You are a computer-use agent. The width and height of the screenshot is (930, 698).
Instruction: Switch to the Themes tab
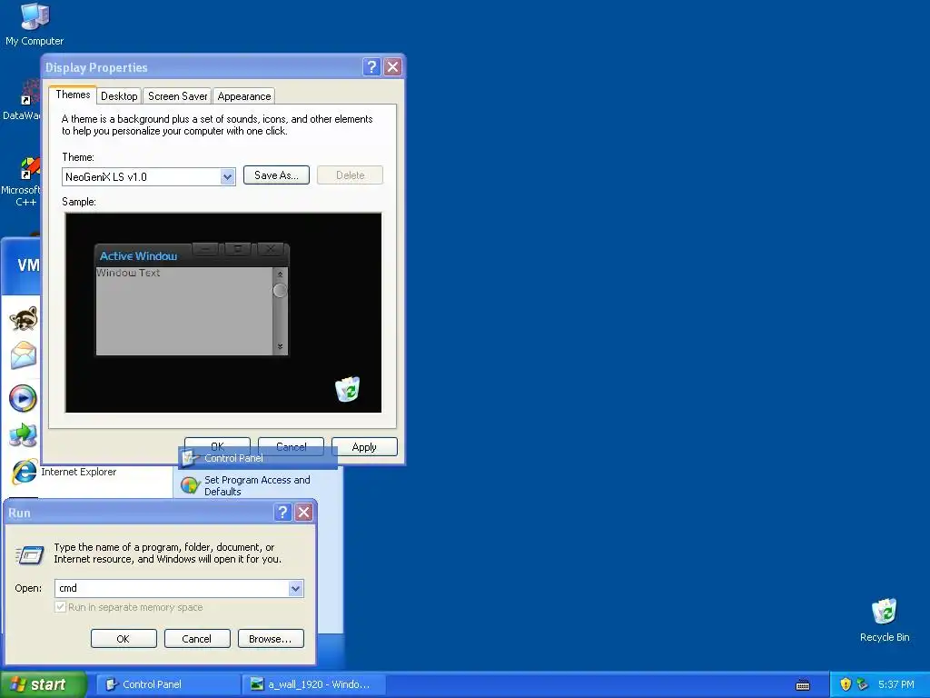(x=73, y=95)
